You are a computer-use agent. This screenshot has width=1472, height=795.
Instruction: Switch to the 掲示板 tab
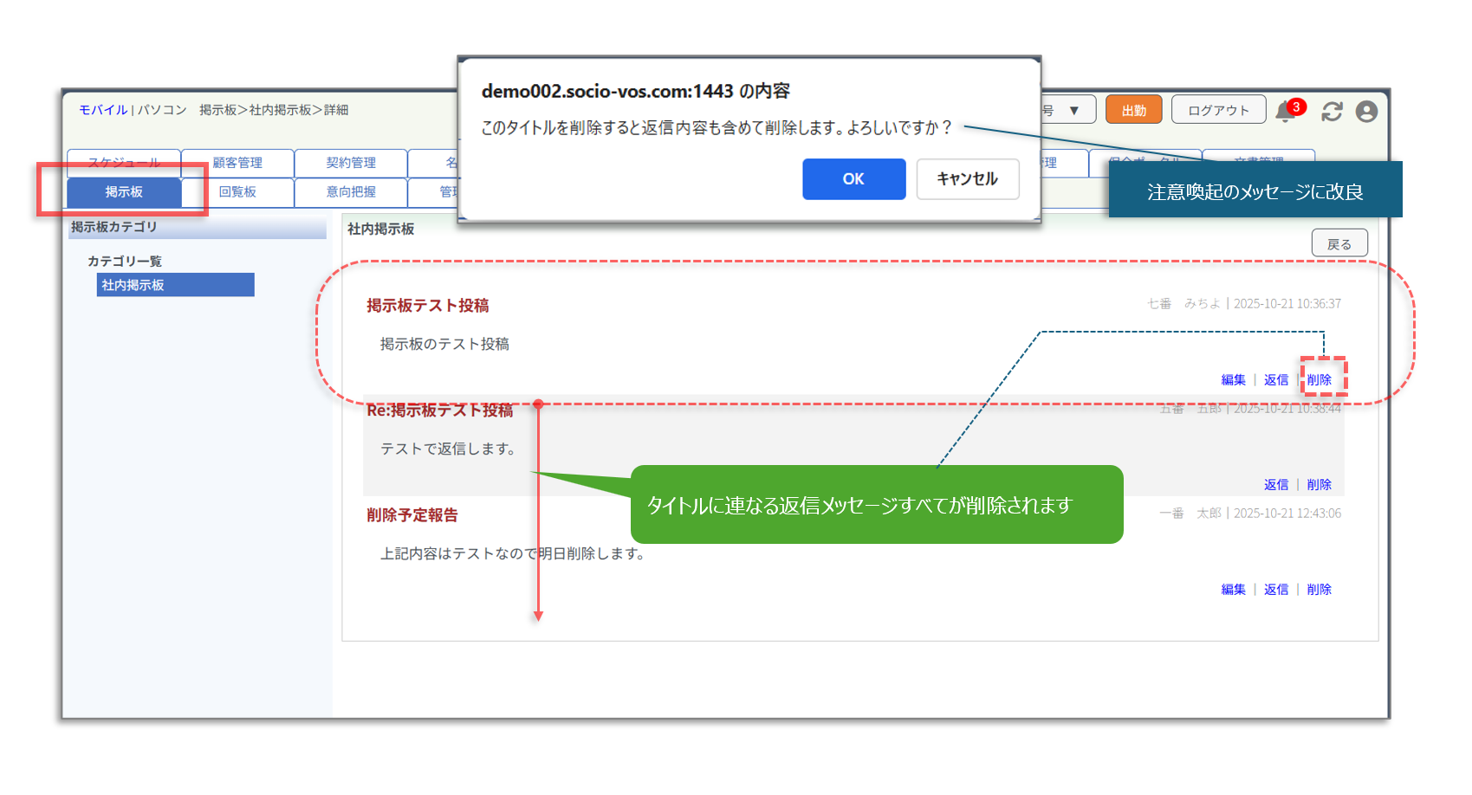pyautogui.click(x=124, y=192)
